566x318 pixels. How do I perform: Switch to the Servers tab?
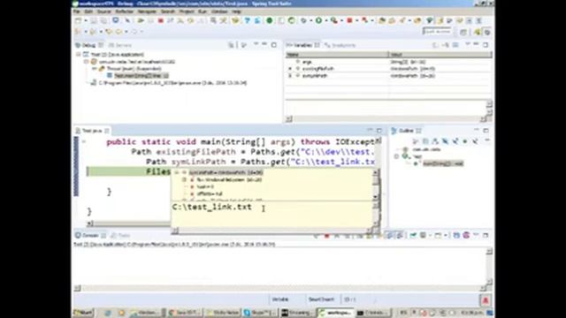point(120,45)
